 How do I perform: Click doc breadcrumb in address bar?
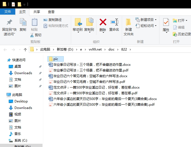(x=111, y=49)
